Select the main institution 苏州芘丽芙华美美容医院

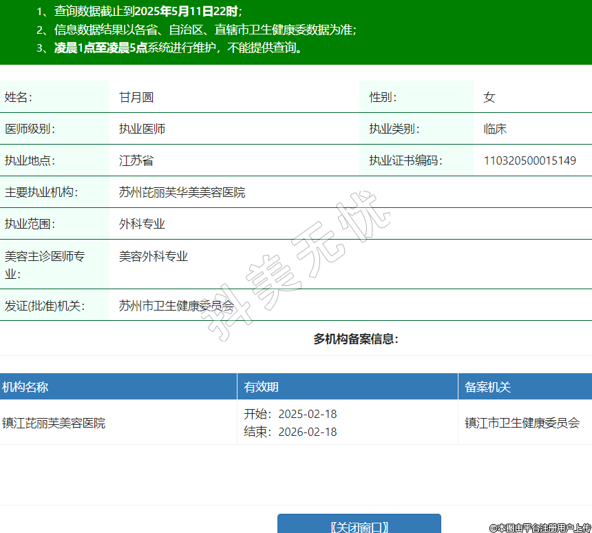pyautogui.click(x=182, y=192)
